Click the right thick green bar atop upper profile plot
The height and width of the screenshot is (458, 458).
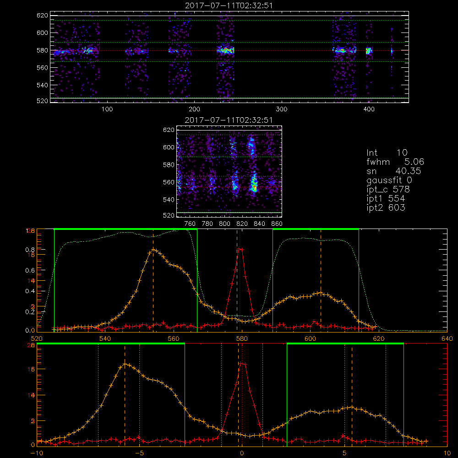click(x=316, y=229)
